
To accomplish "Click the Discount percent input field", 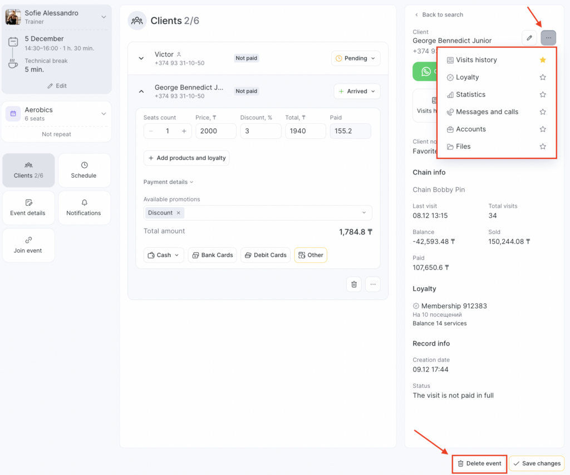I will 260,131.
